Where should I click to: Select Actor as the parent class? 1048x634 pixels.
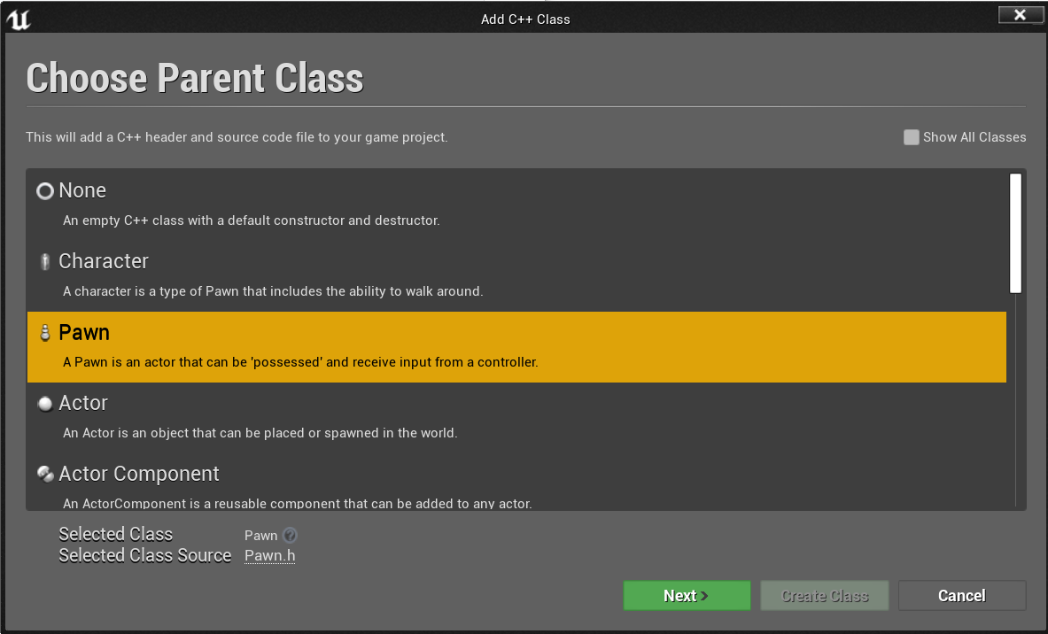pos(516,418)
